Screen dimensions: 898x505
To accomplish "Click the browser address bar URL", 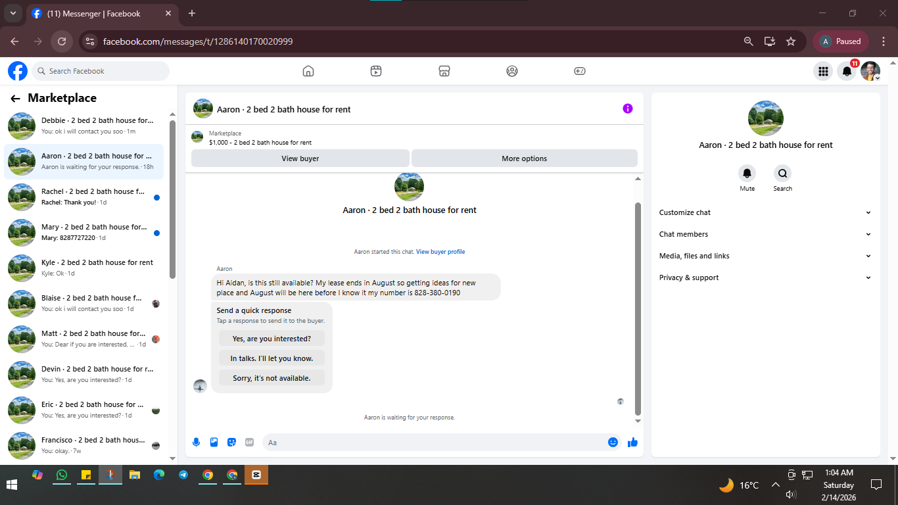I will [x=198, y=41].
